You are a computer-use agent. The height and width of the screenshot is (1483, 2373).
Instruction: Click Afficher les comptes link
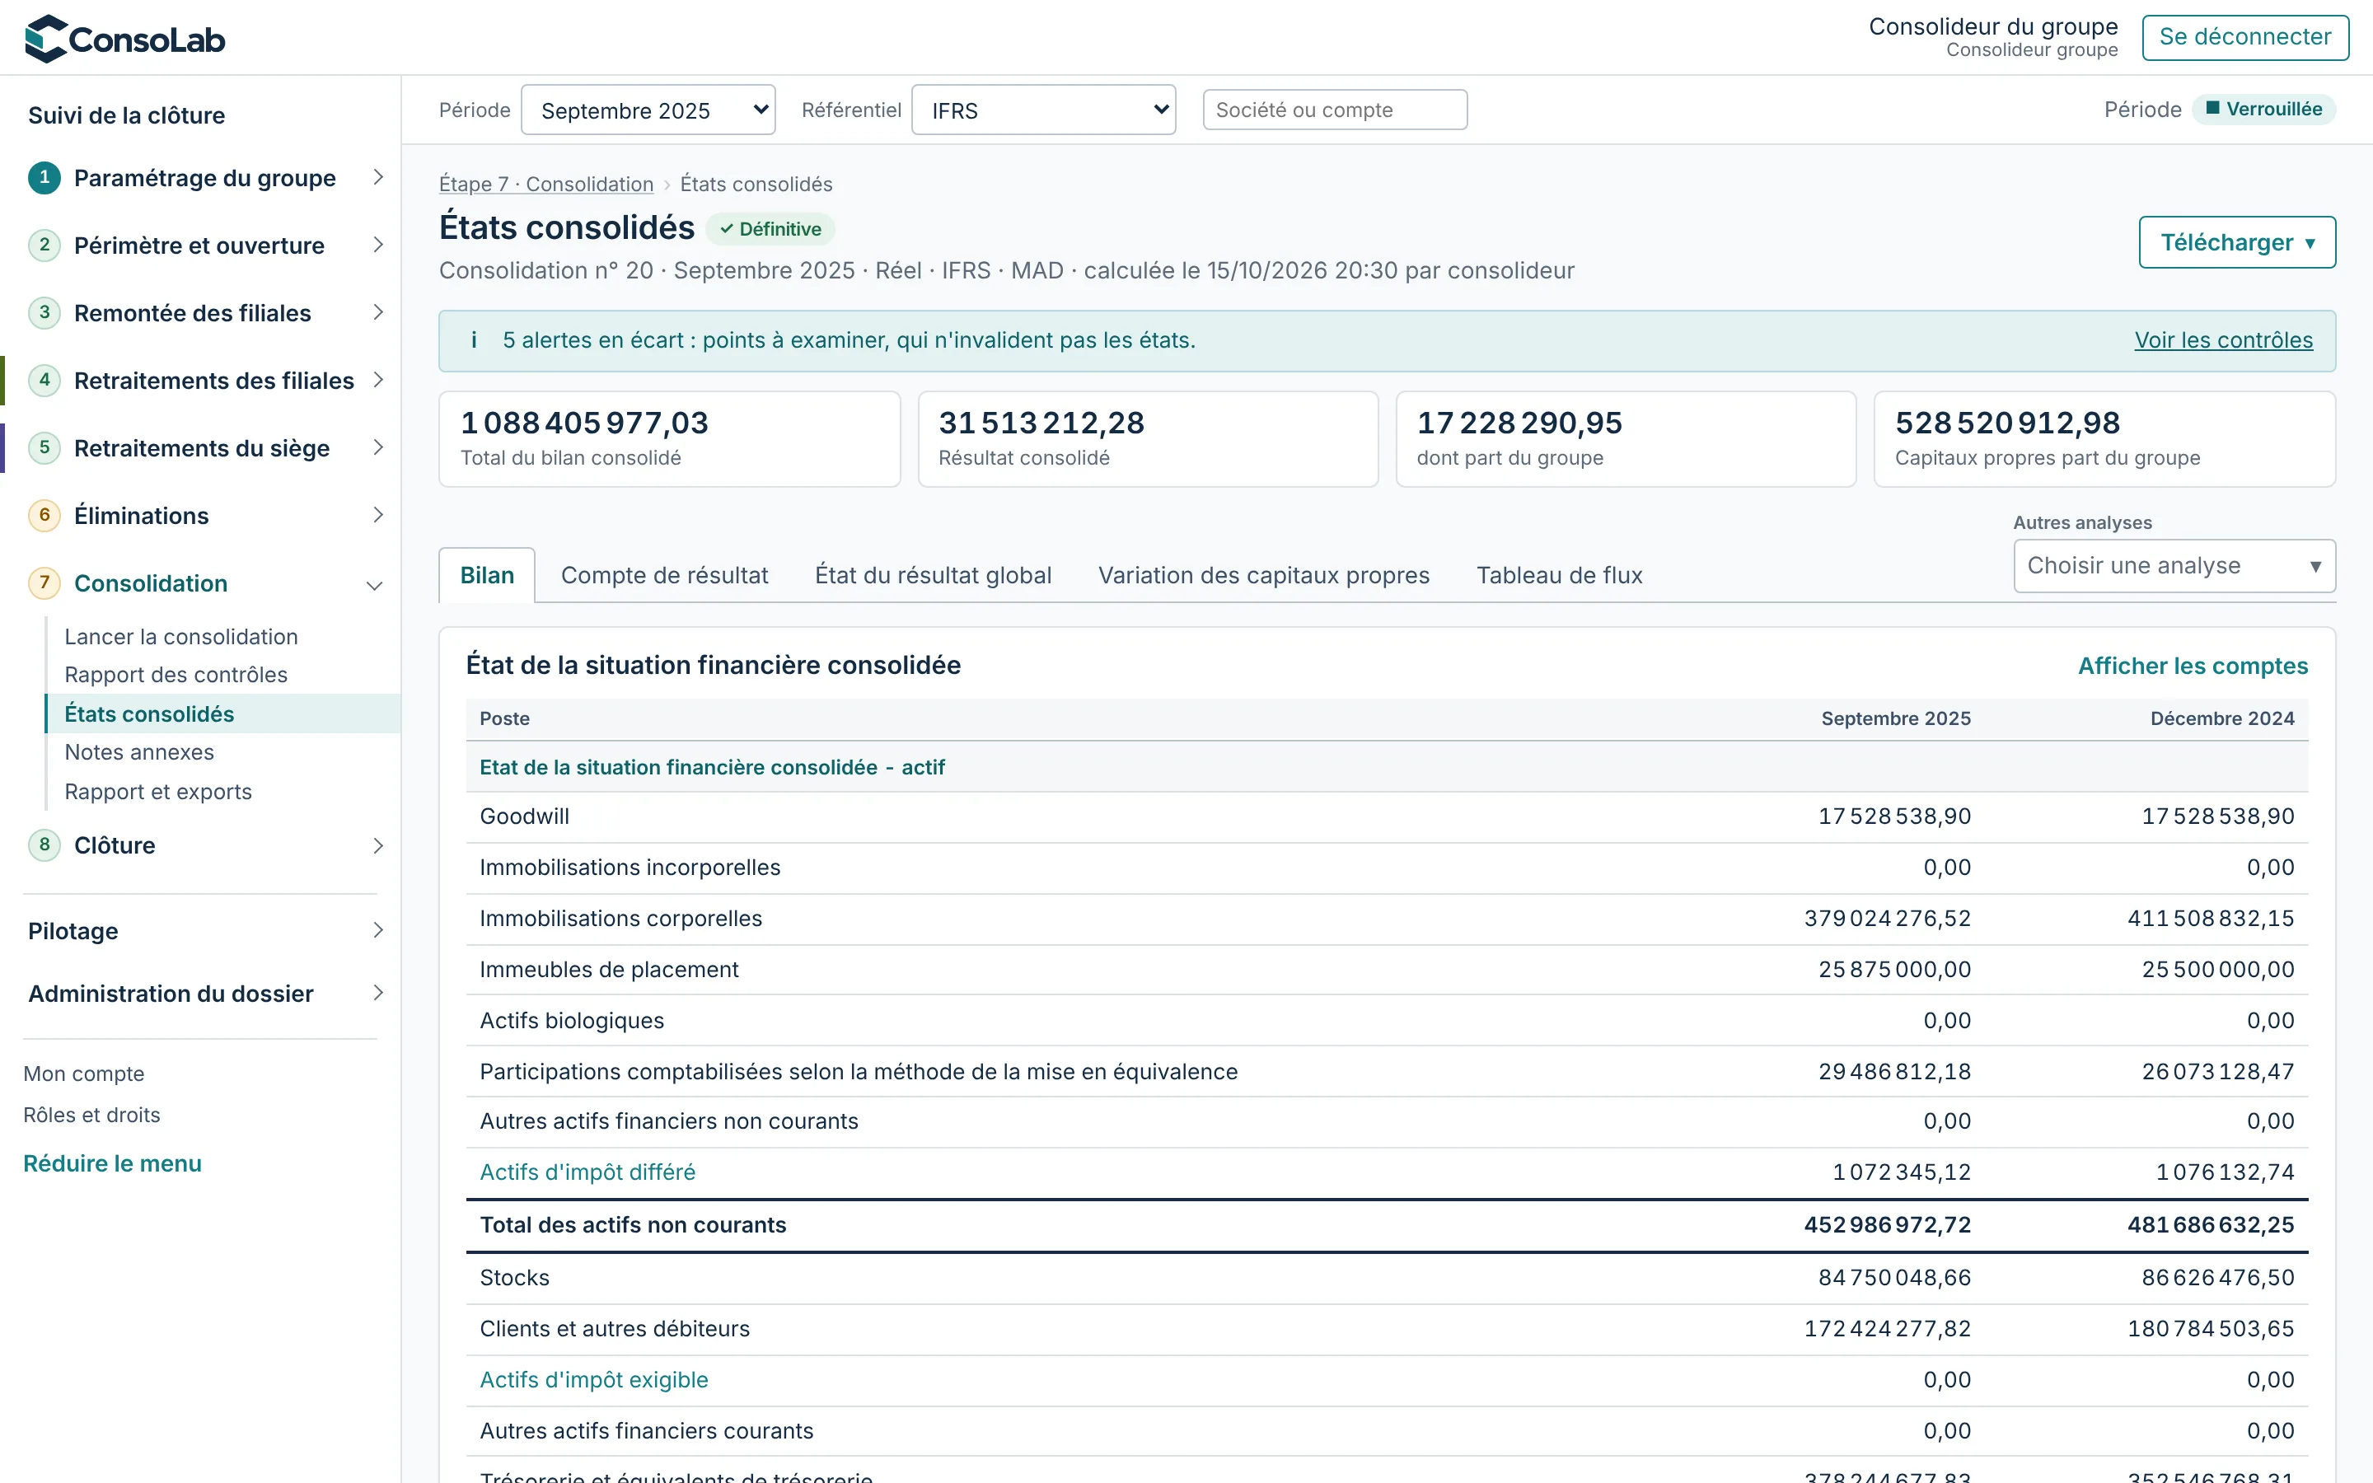click(2193, 666)
